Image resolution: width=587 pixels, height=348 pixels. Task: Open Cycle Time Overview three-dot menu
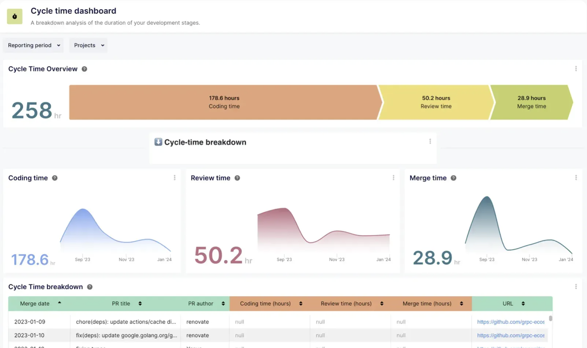pyautogui.click(x=576, y=69)
